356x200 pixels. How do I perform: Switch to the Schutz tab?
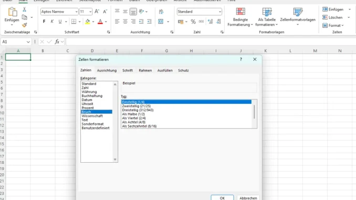coord(183,70)
